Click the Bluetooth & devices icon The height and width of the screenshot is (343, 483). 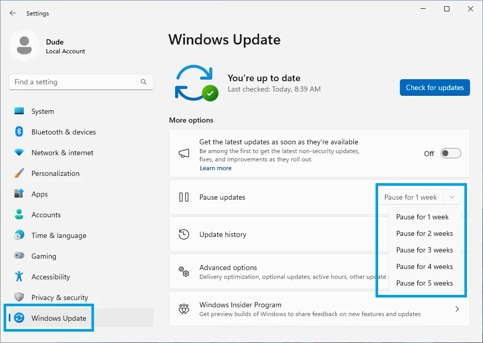pyautogui.click(x=19, y=132)
